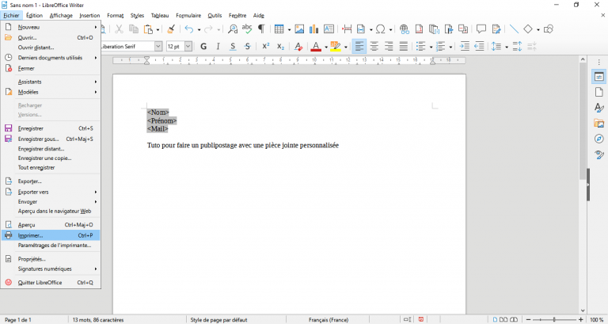This screenshot has height=324, width=608.
Task: Open sidebar Navigator compass icon
Action: [x=599, y=139]
